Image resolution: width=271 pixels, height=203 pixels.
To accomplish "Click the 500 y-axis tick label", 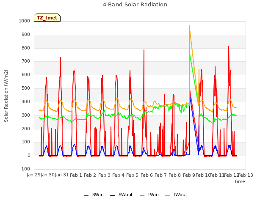I will click(x=26, y=88).
